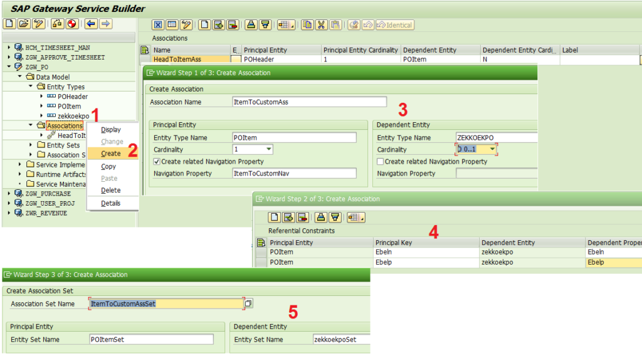Click the close-view X icon in Associations toolbar
The height and width of the screenshot is (363, 642).
pyautogui.click(x=157, y=25)
